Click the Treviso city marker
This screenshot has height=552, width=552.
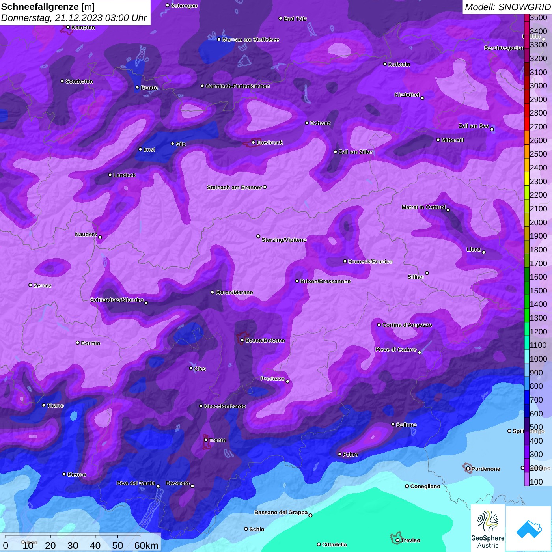click(x=397, y=540)
